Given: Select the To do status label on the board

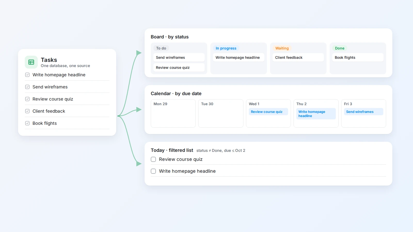Looking at the screenshot, I should click(161, 48).
